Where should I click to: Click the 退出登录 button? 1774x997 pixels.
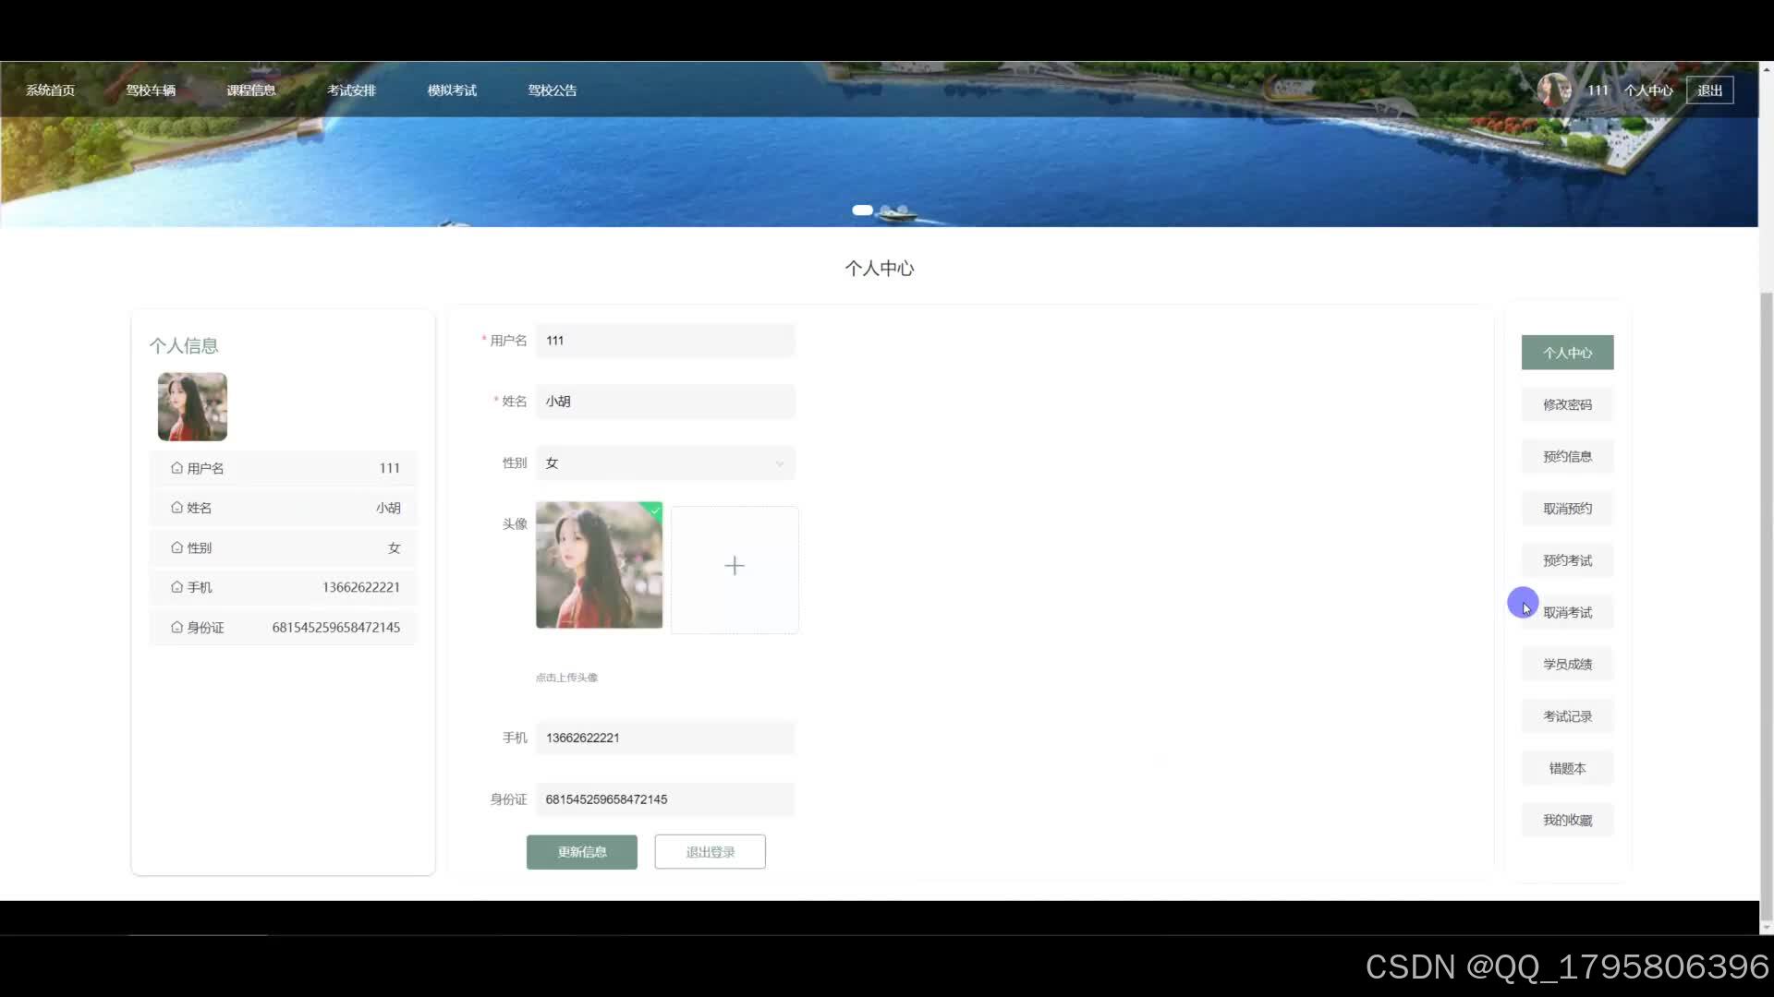coord(710,852)
